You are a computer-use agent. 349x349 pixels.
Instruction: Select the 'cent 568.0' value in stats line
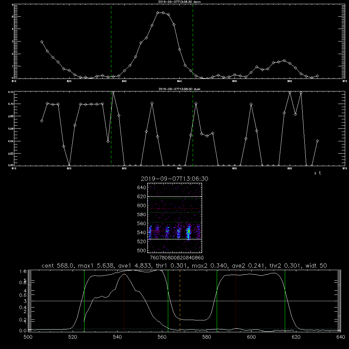coord(58,266)
